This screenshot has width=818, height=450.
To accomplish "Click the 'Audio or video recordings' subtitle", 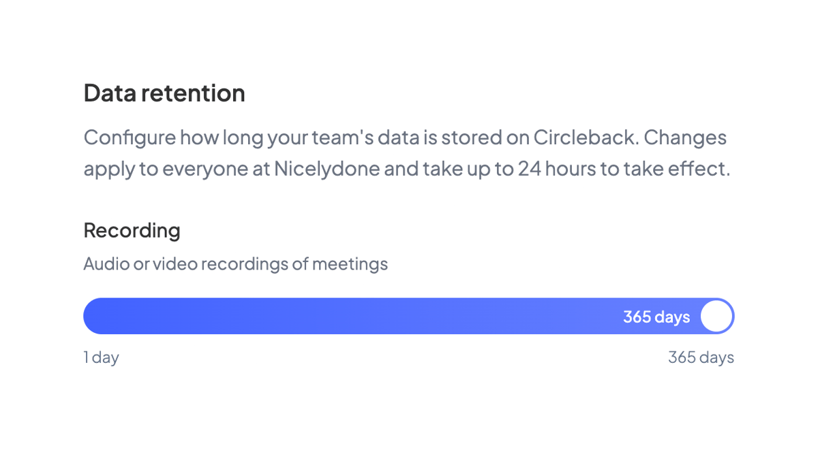I will (x=235, y=263).
